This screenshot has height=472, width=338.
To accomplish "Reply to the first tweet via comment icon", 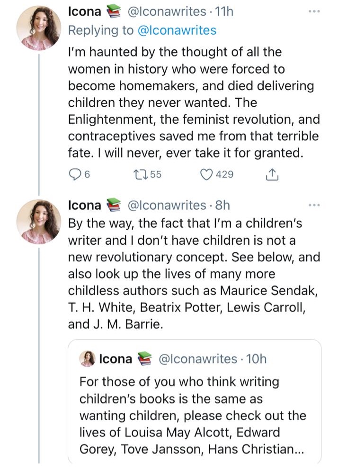I will tap(74, 175).
